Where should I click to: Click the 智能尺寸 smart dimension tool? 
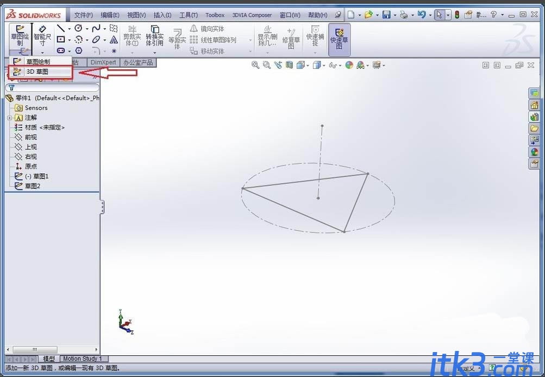tap(42, 35)
